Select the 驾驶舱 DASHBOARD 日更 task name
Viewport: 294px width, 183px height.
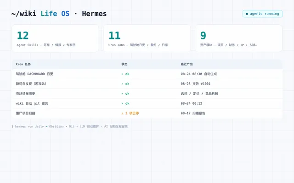(34, 74)
